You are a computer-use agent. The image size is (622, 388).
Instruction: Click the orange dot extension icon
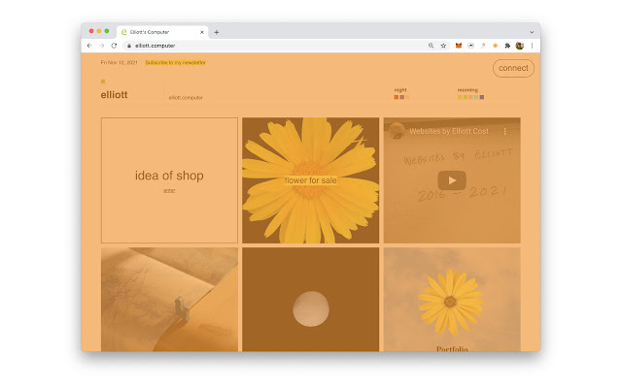point(495,46)
